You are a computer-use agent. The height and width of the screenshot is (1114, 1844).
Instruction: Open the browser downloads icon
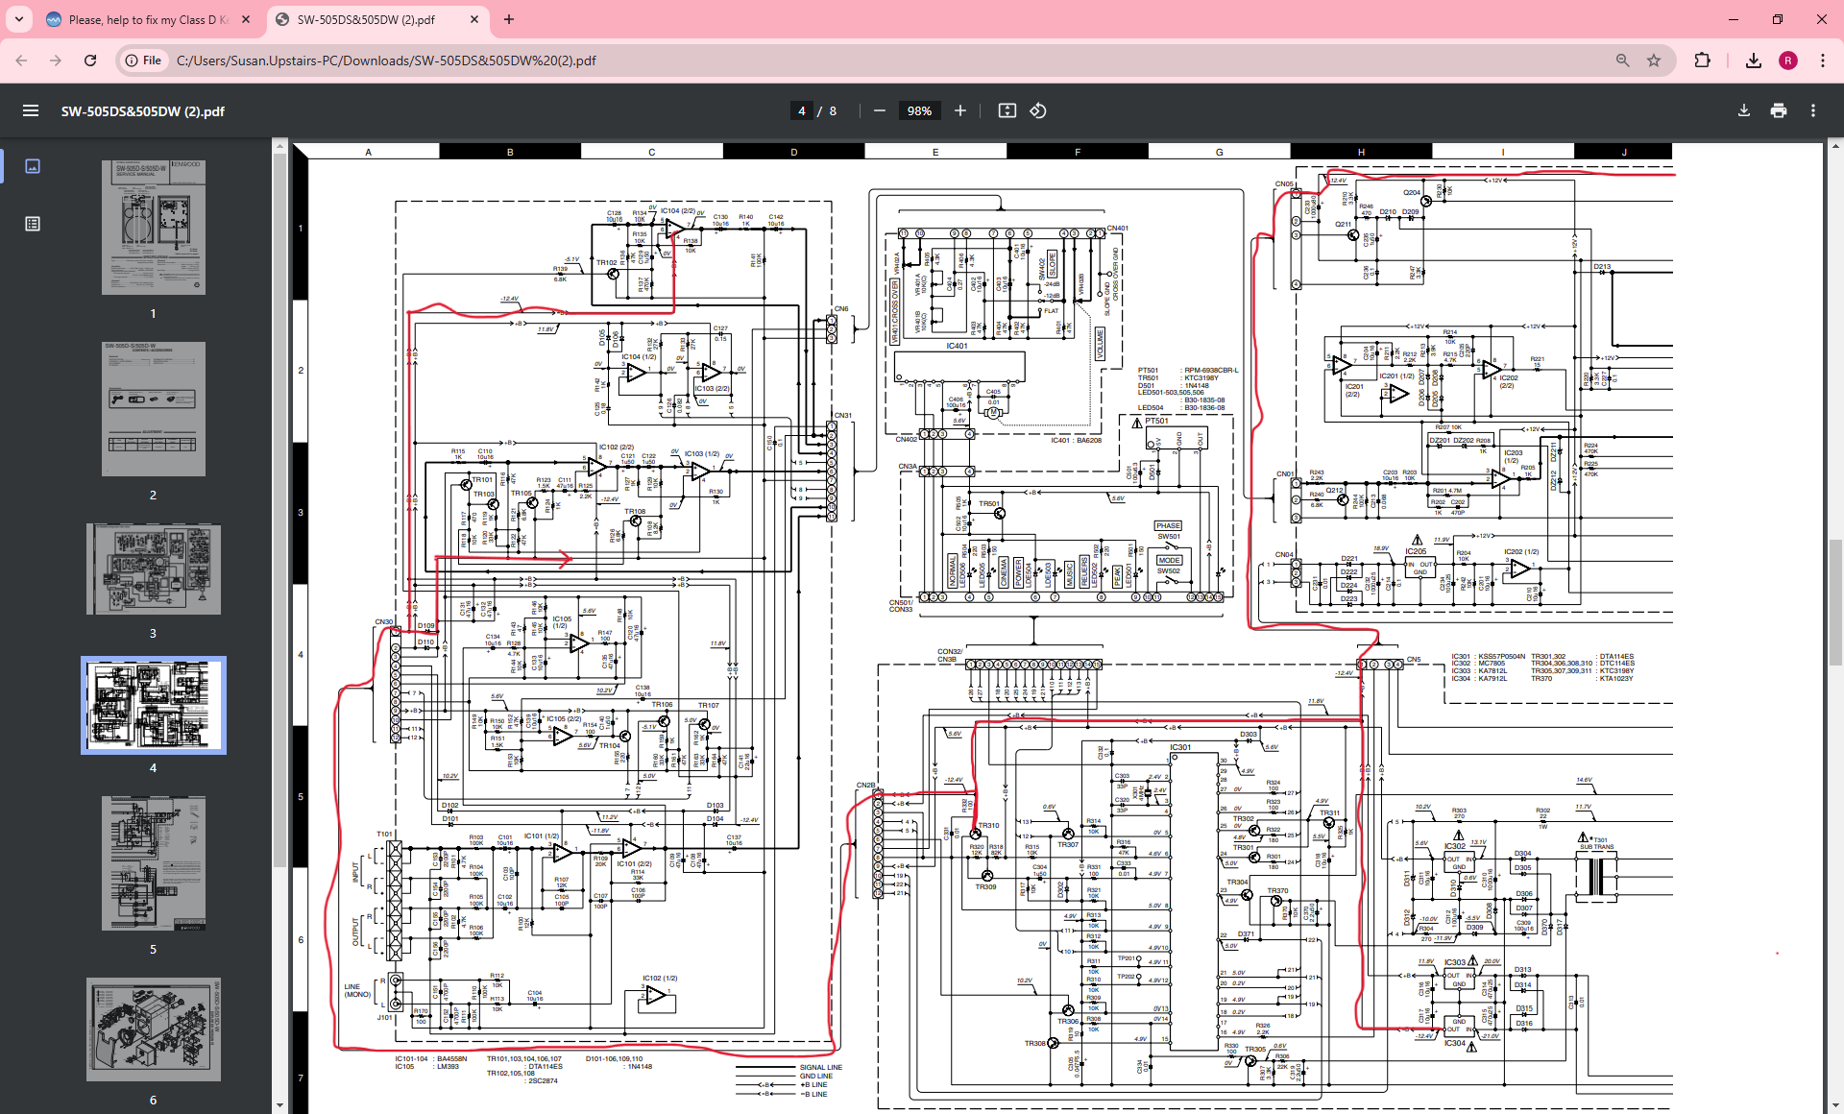pyautogui.click(x=1754, y=61)
